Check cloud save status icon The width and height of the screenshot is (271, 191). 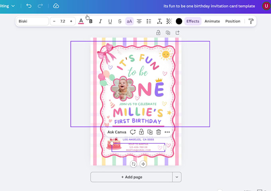click(x=56, y=6)
